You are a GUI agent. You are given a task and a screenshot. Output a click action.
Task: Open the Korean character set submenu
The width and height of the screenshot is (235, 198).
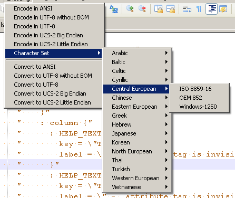[137, 142]
